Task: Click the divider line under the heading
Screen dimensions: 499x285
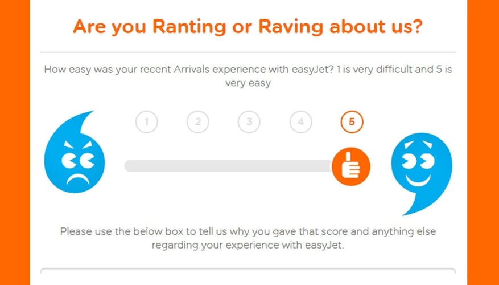Action: click(x=248, y=52)
